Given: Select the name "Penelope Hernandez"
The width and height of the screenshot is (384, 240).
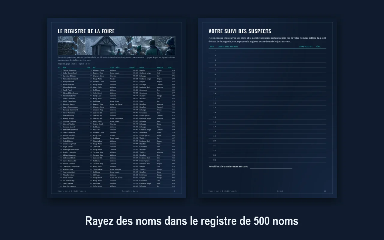Looking at the screenshot, I should pyautogui.click(x=71, y=149).
